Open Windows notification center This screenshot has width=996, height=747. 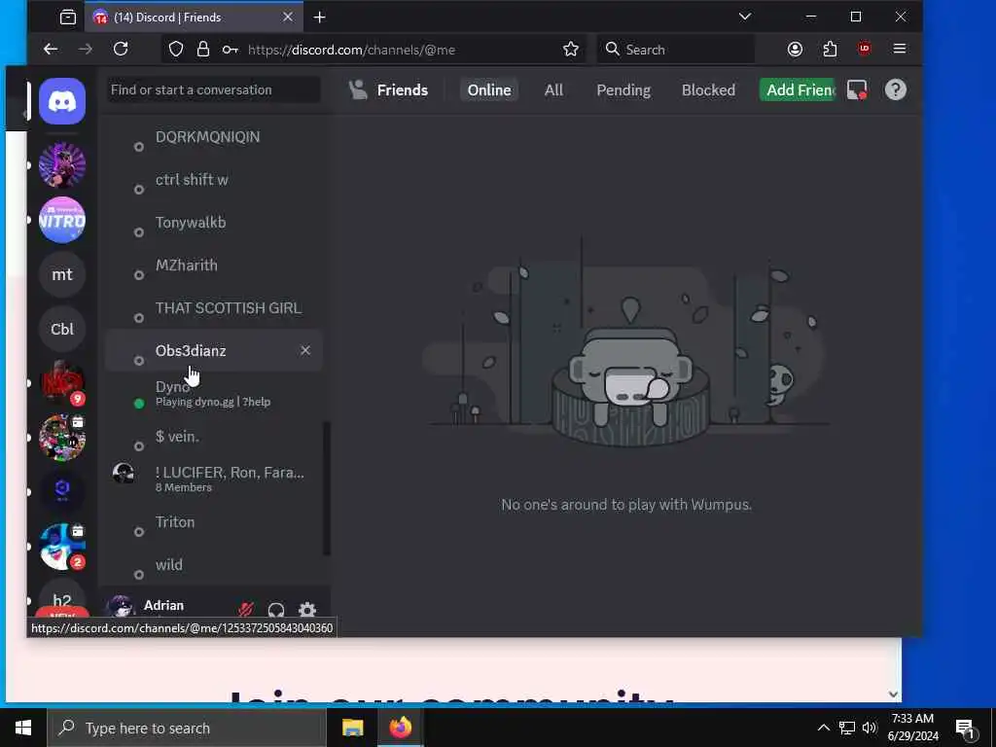[965, 729]
